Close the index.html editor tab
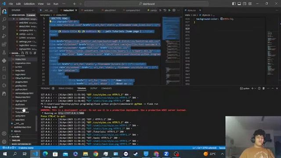Image resolution: width=281 pixels, height=158 pixels. [76, 10]
